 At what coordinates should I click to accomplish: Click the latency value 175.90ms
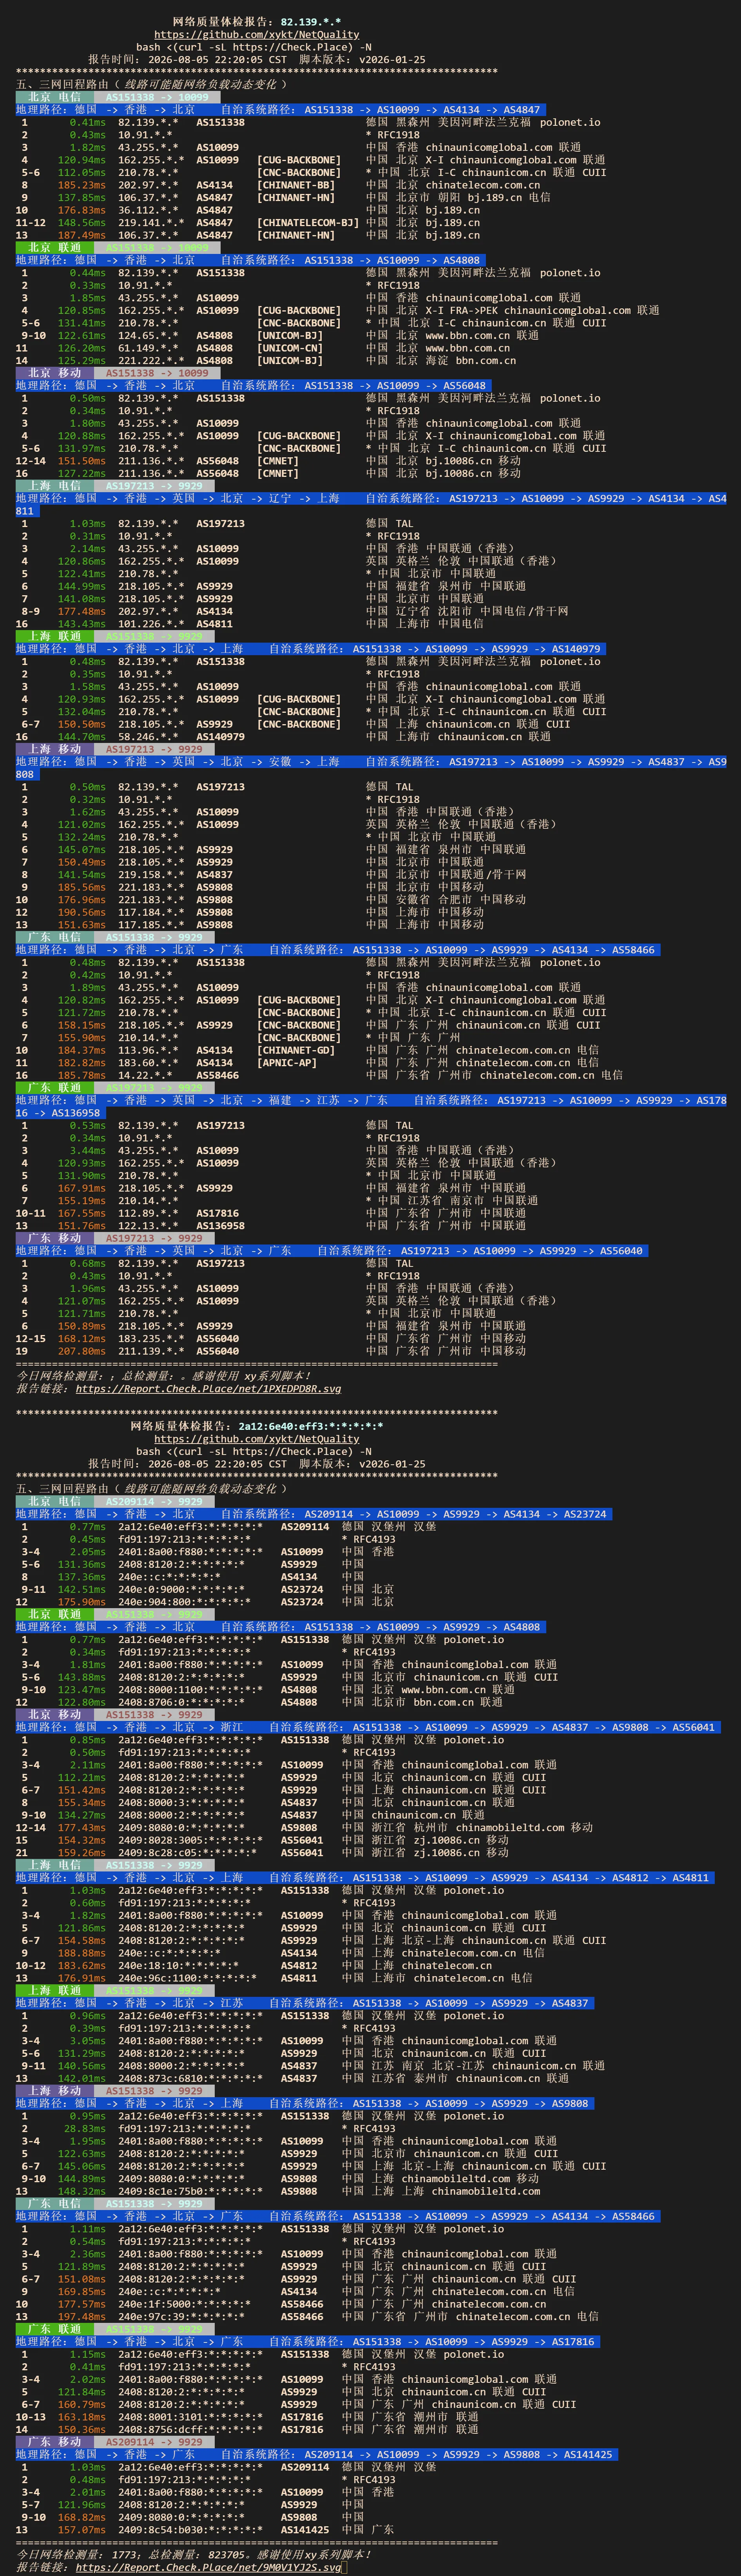pyautogui.click(x=81, y=1602)
